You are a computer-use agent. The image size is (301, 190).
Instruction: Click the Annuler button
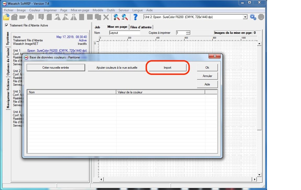click(x=207, y=76)
